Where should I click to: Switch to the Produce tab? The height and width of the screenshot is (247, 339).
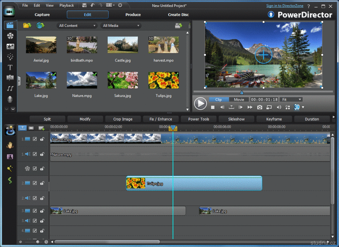click(x=133, y=15)
